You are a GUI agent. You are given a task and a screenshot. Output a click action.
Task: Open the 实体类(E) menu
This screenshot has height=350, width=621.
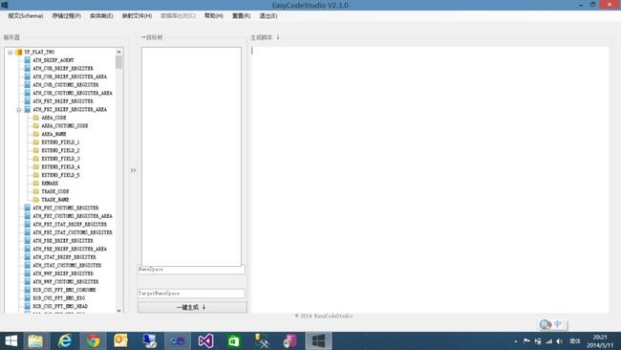pyautogui.click(x=101, y=16)
